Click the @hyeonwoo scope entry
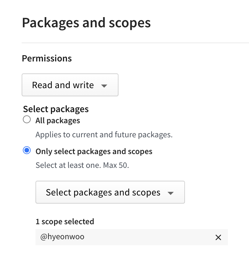249x259 pixels. tap(62, 237)
